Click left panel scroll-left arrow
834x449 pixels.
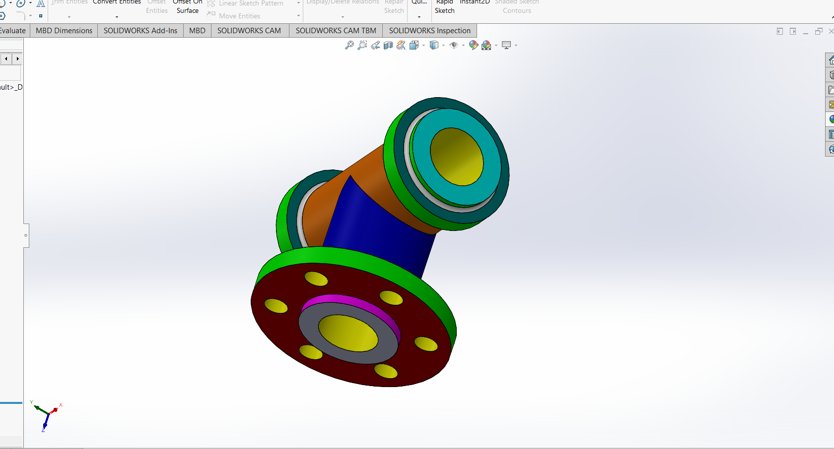click(x=6, y=59)
